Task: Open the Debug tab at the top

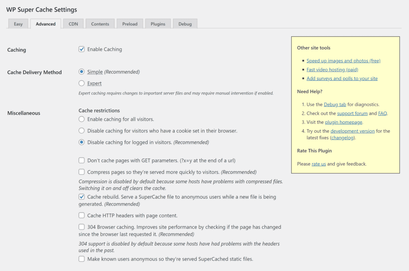Action: pos(185,24)
